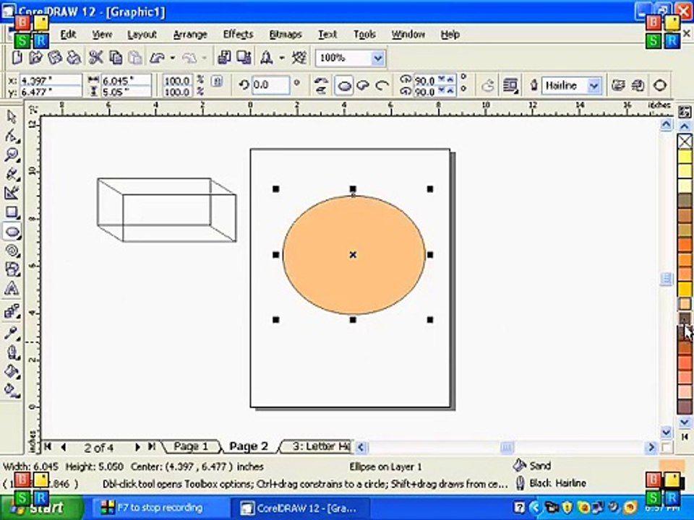Open the color palette flyout at top
The width and height of the screenshot is (694, 520).
click(x=685, y=112)
